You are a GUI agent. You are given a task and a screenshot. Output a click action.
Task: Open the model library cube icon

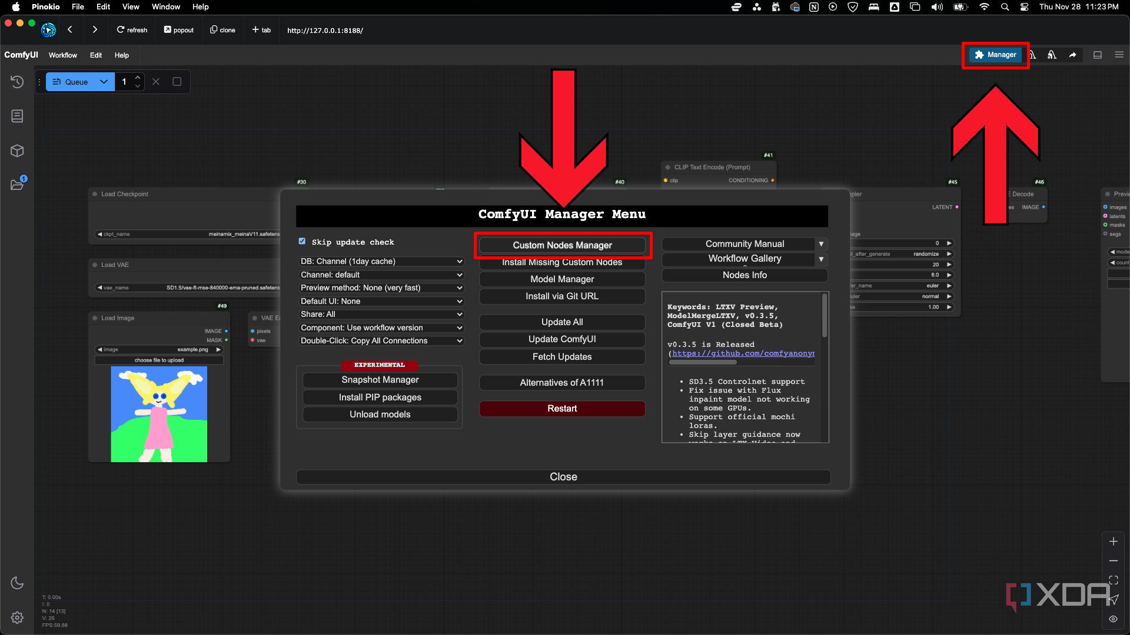tap(17, 151)
